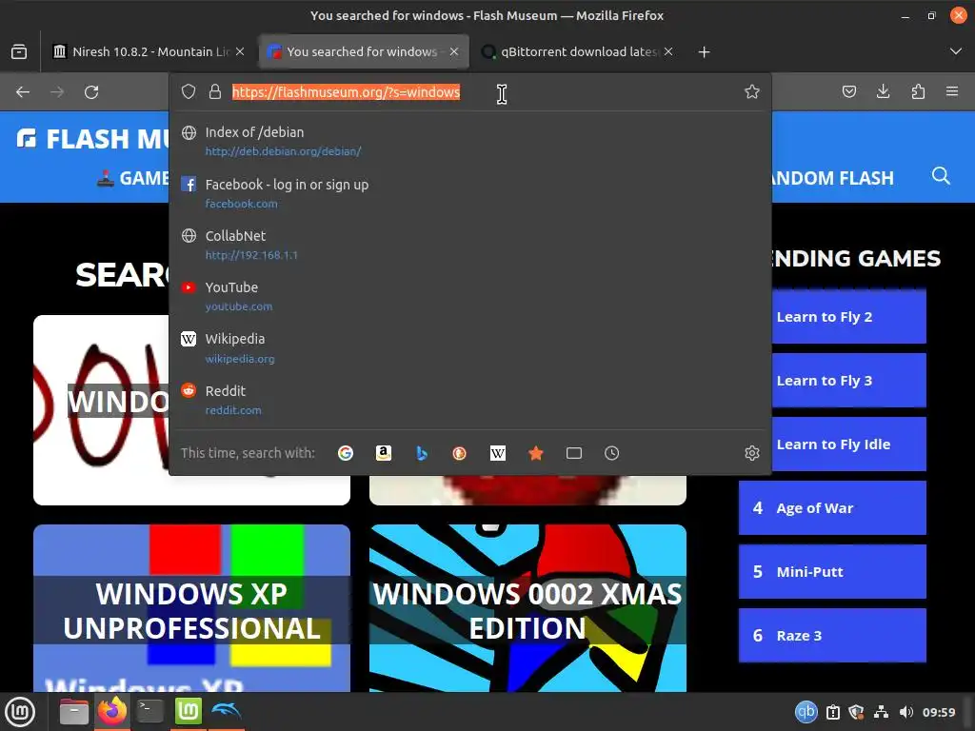This screenshot has width=975, height=731.
Task: Select the Wikipedia suggestion
Action: (470, 348)
